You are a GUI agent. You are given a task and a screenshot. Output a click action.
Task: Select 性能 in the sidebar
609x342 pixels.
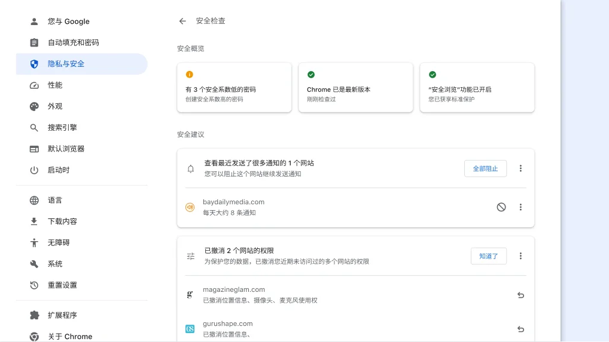click(55, 85)
